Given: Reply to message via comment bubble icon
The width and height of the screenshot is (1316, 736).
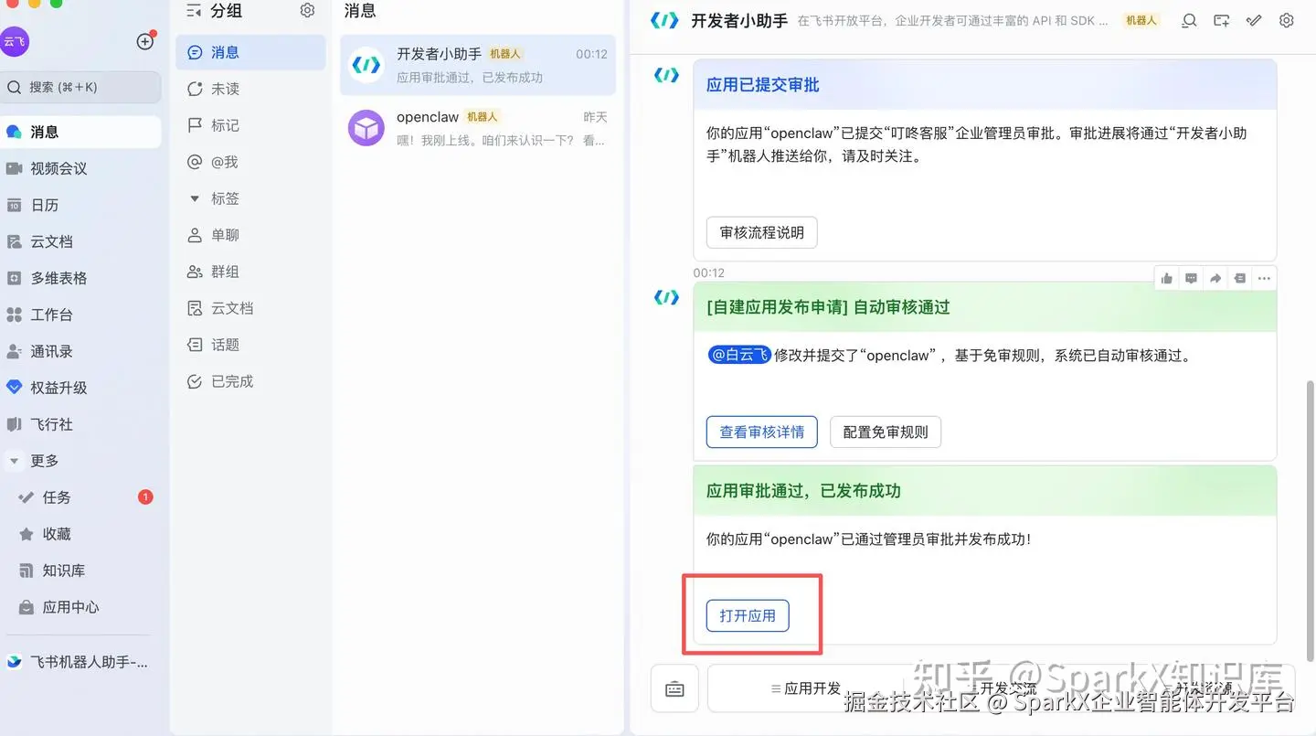Looking at the screenshot, I should point(1191,278).
